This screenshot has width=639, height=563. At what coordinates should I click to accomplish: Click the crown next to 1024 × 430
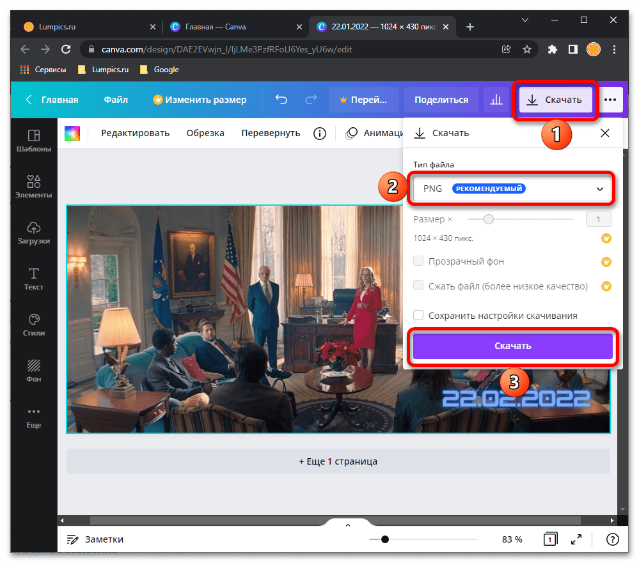(x=606, y=238)
